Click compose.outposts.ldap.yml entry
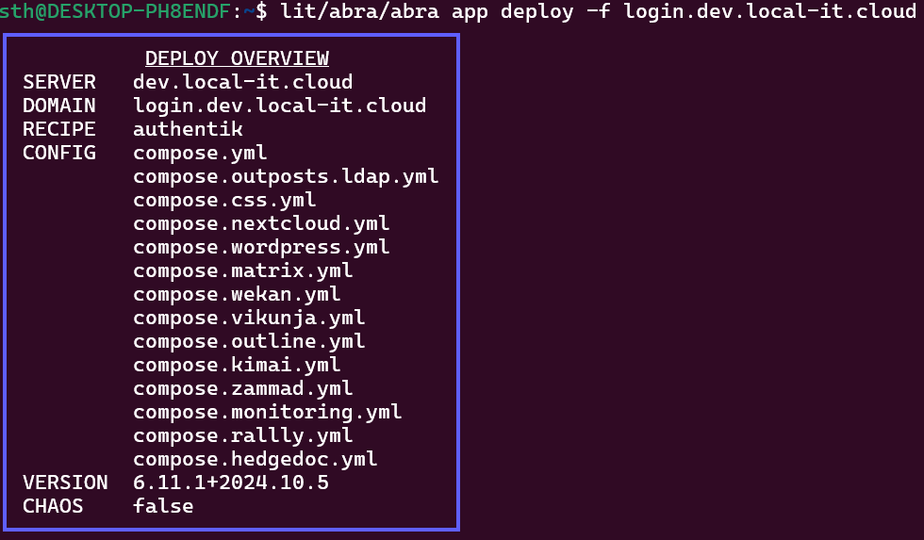Image resolution: width=924 pixels, height=540 pixels. [x=286, y=176]
